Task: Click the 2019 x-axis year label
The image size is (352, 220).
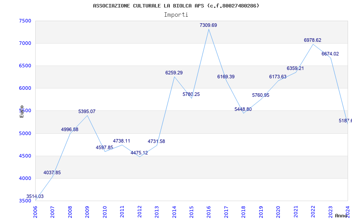Action: tap(261, 212)
